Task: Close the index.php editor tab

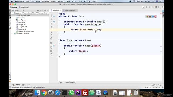Action: 60,11
